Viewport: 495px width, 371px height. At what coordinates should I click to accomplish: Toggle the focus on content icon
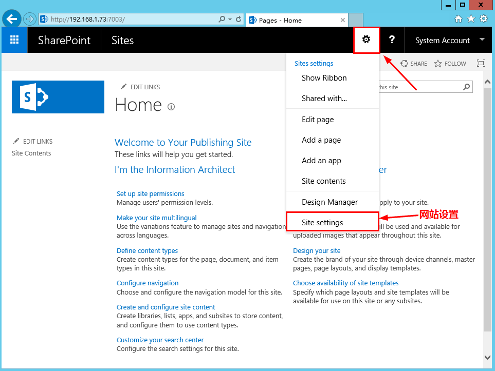481,63
